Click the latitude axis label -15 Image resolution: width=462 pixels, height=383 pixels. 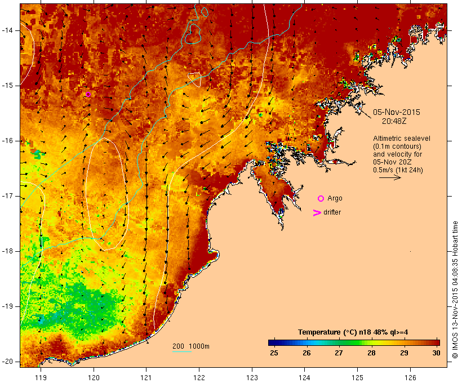(x=7, y=86)
